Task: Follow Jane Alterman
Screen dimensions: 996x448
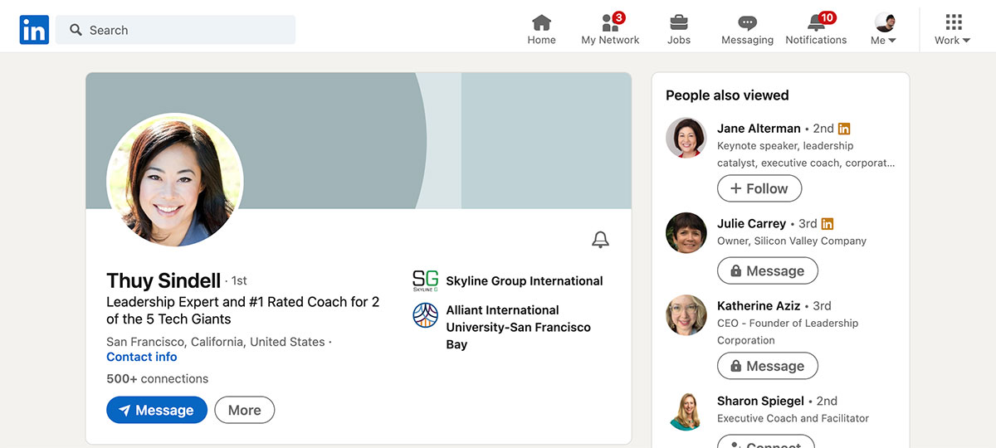Action: [x=759, y=188]
